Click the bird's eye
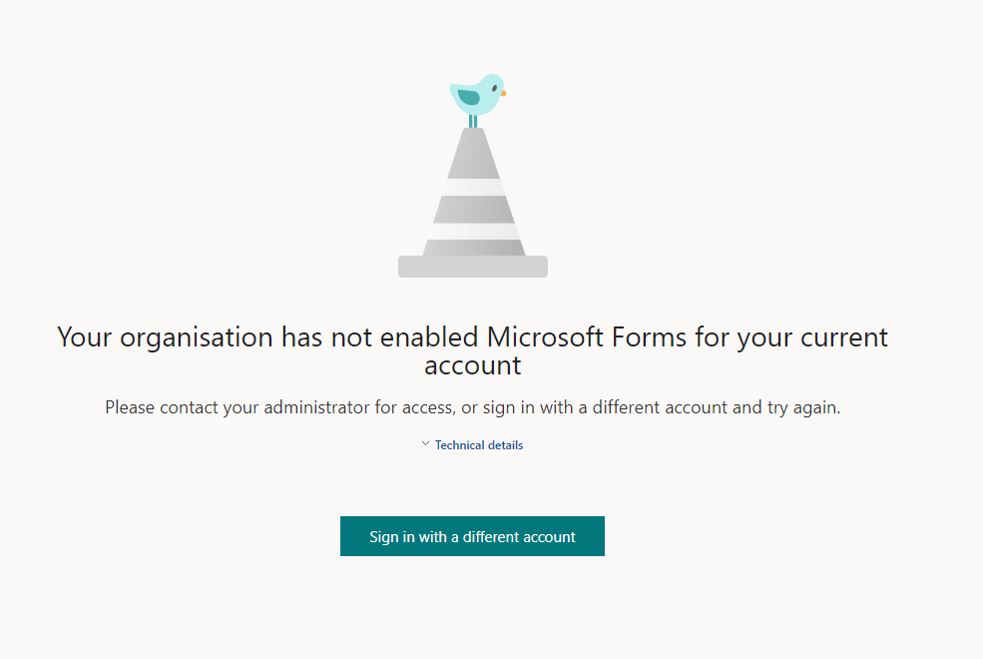Image resolution: width=983 pixels, height=659 pixels. (495, 88)
